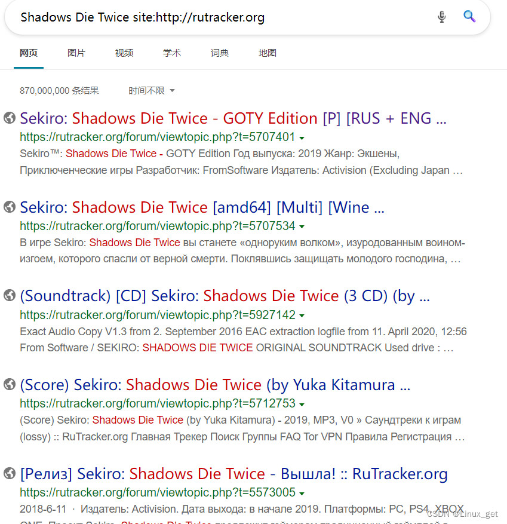The width and height of the screenshot is (507, 524).
Task: Expand dropdown arrow after URL t=5712753
Action: [302, 405]
